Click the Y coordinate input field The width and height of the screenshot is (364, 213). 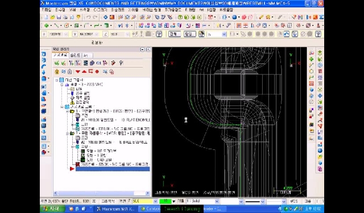86,34
